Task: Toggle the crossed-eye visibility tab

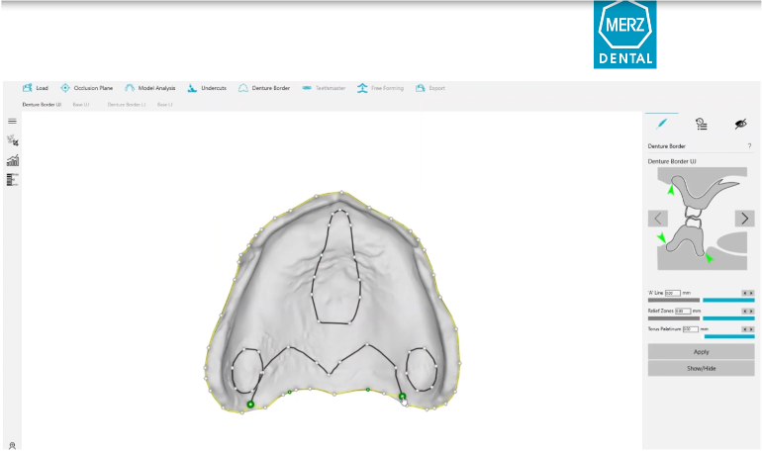Action: point(739,124)
